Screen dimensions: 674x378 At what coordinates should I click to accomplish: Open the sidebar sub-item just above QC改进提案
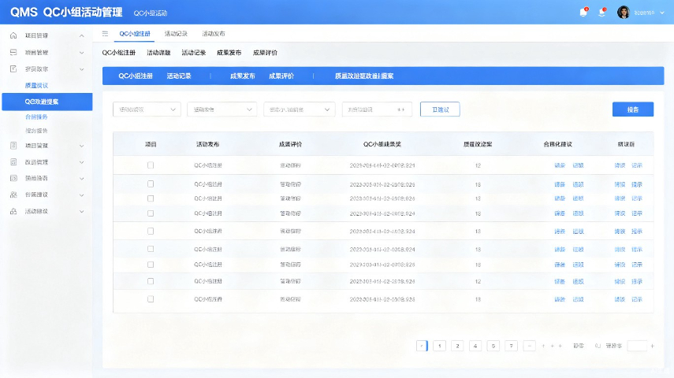(x=36, y=86)
